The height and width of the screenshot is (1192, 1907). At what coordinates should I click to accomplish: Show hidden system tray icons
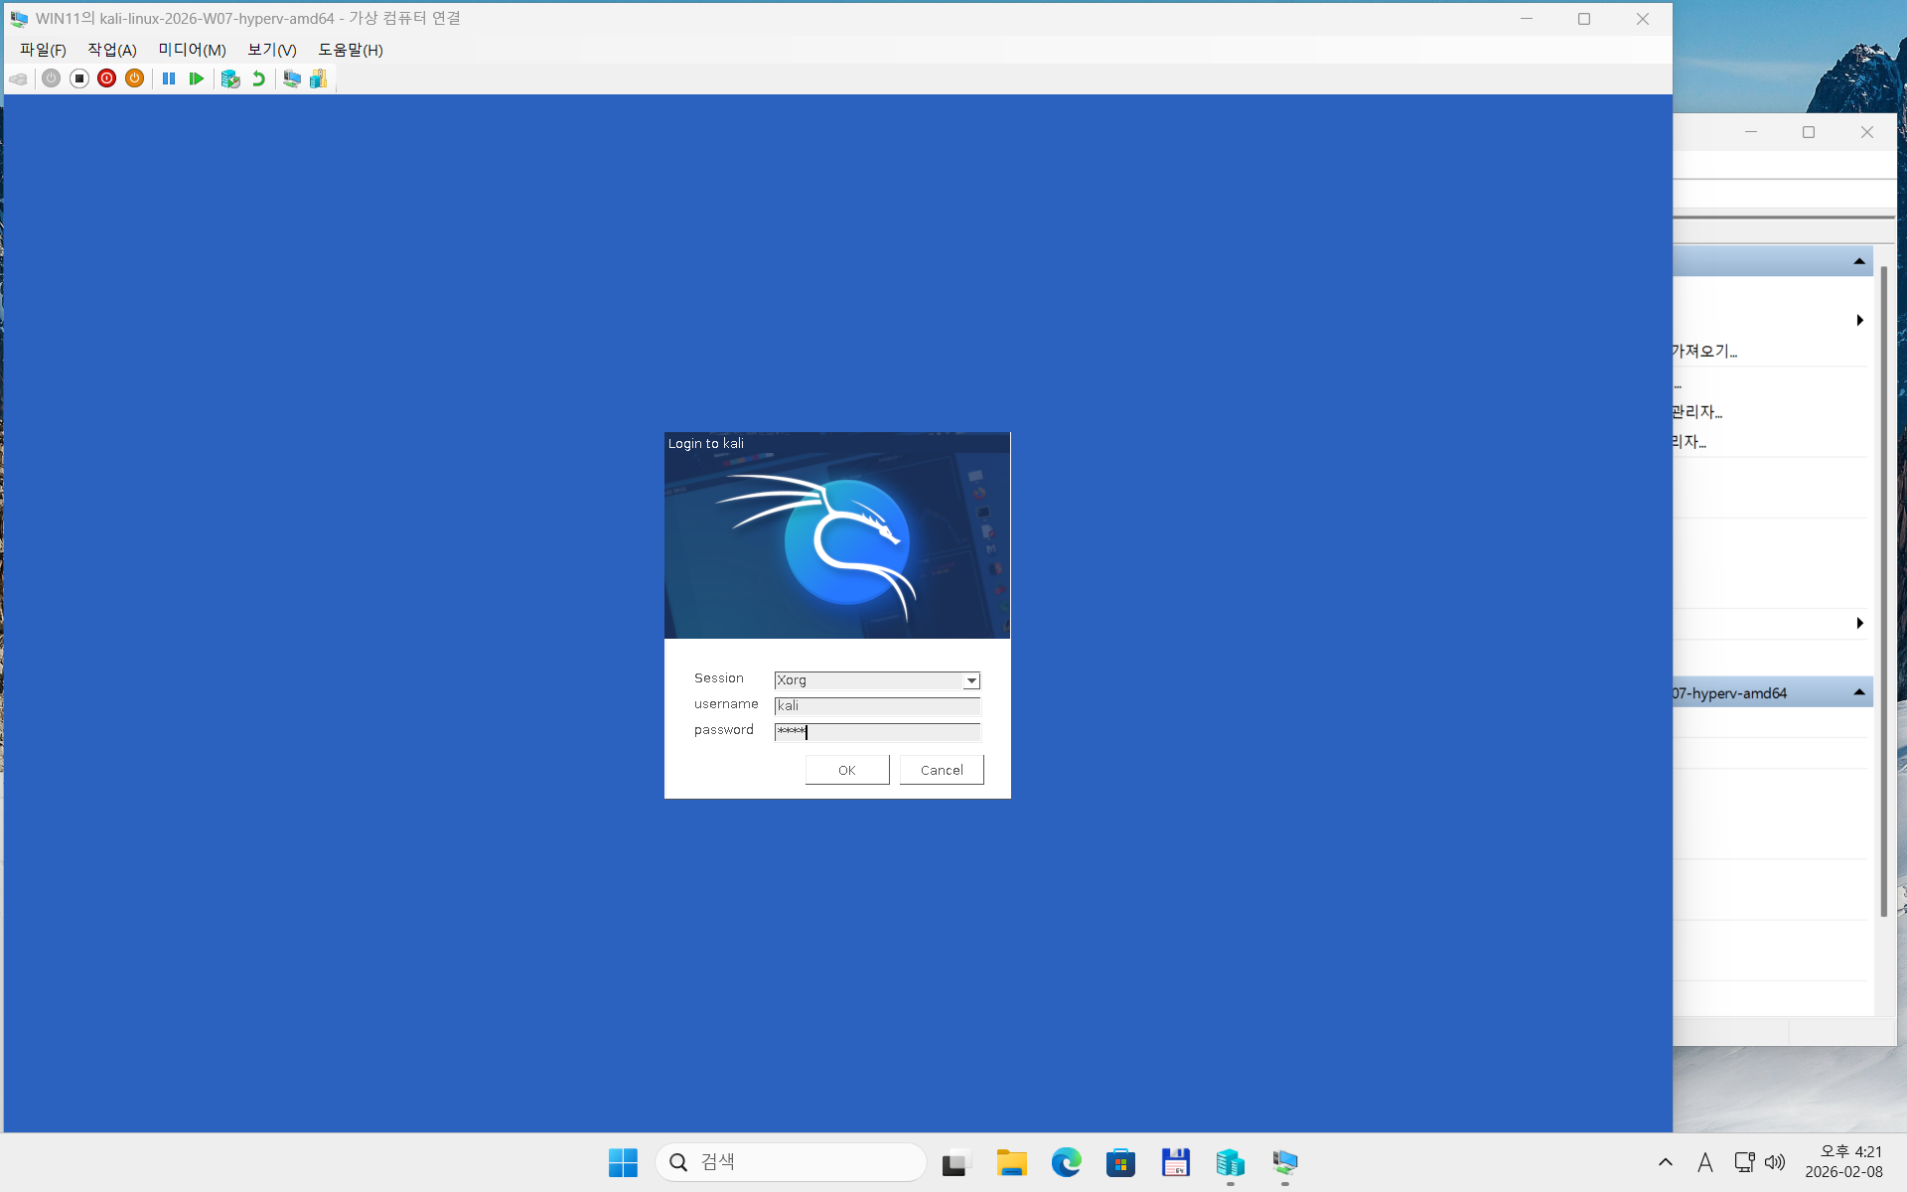point(1666,1162)
